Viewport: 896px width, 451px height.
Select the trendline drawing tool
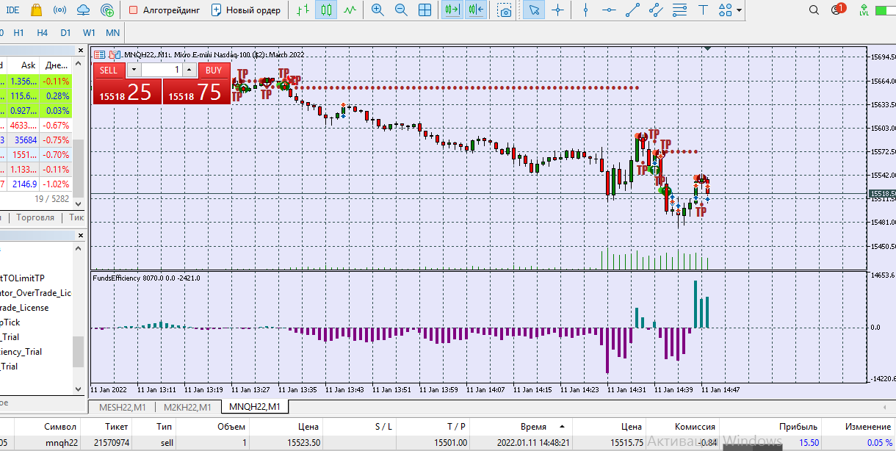click(x=632, y=10)
